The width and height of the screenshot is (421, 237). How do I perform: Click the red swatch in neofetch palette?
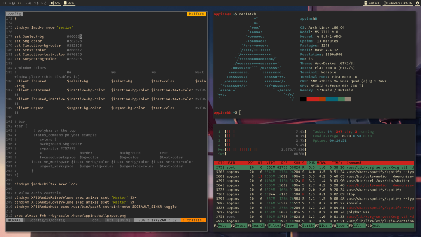(x=313, y=99)
